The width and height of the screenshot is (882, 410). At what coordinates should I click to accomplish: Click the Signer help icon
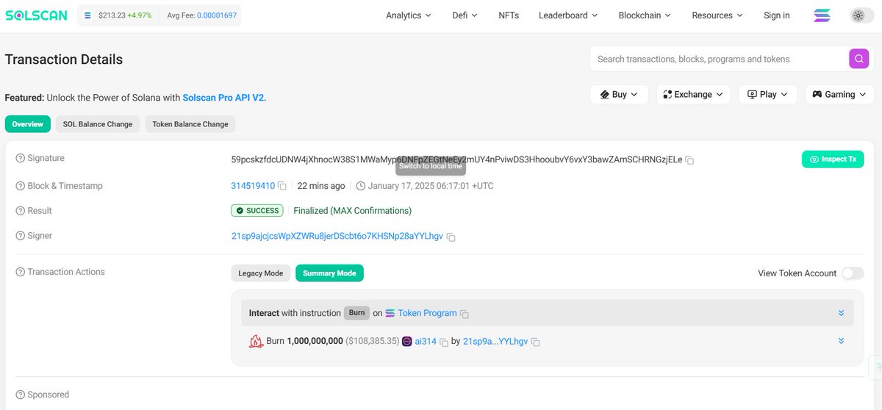pos(21,236)
